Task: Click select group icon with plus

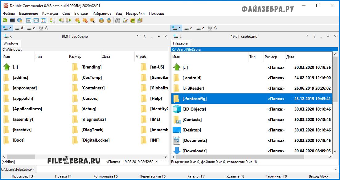Action: coord(78,20)
